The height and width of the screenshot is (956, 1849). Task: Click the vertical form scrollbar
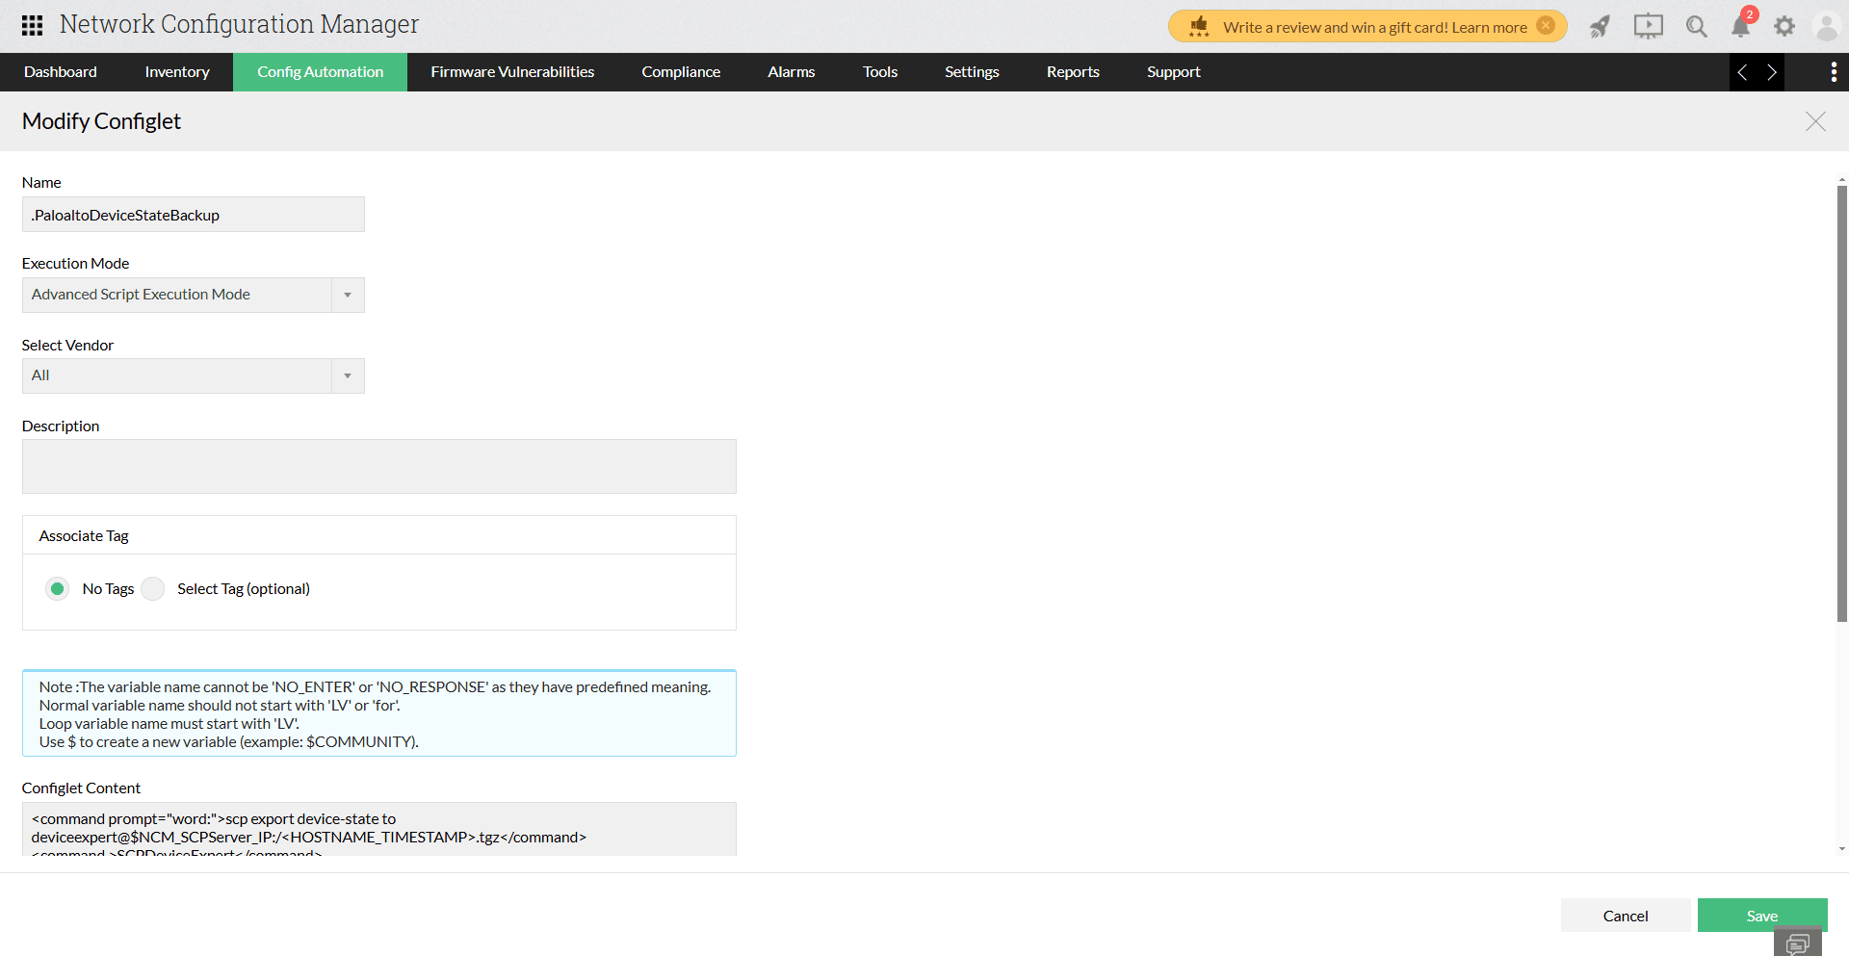pyautogui.click(x=1841, y=404)
